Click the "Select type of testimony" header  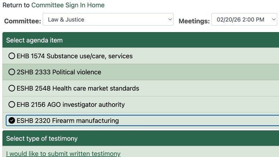point(42,139)
